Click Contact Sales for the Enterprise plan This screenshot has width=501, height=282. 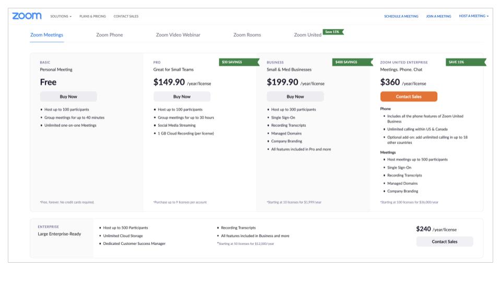pyautogui.click(x=444, y=242)
